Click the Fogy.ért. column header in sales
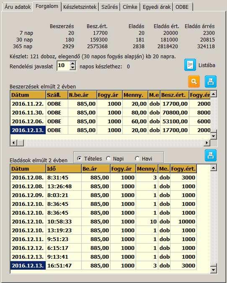 (x=183, y=169)
